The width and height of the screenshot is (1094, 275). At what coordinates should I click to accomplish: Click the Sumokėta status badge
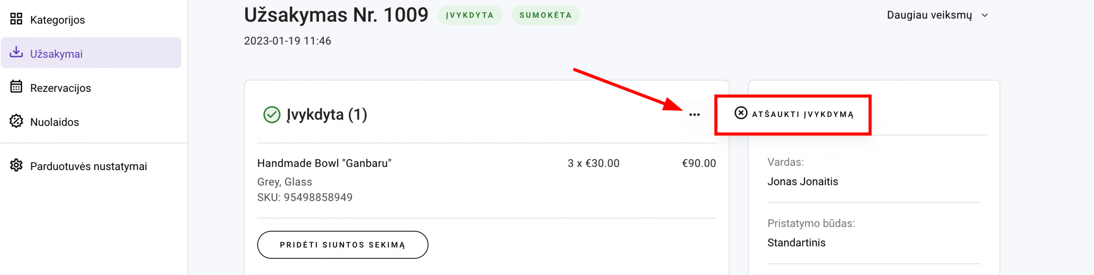coord(546,15)
